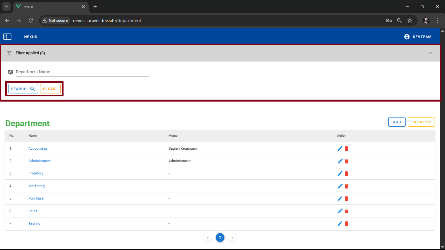This screenshot has height=250, width=445.
Task: Refresh the department list
Action: [x=421, y=122]
